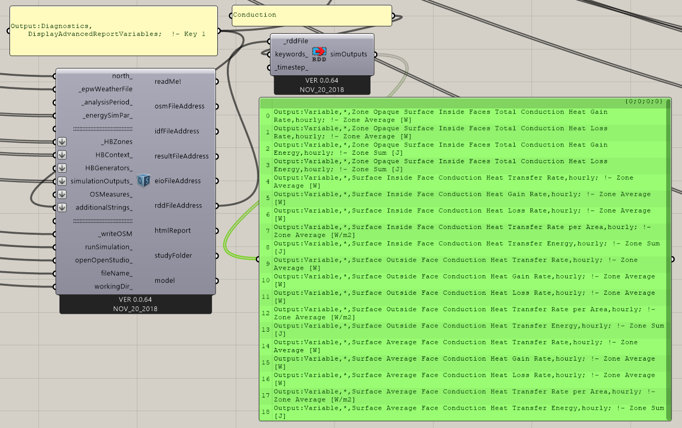Select the openOpenStudio_ input
This screenshot has height=428, width=682.
click(x=104, y=260)
